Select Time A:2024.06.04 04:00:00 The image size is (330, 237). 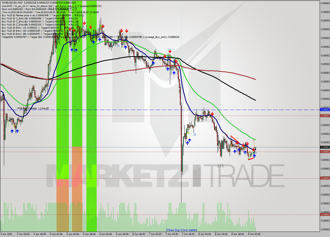(x=17, y=12)
